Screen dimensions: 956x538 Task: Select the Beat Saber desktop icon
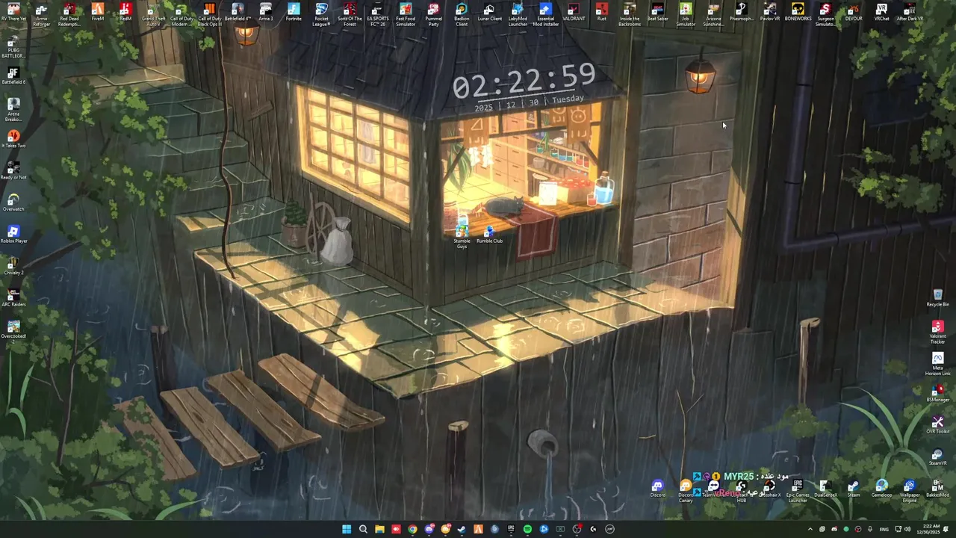point(657,13)
